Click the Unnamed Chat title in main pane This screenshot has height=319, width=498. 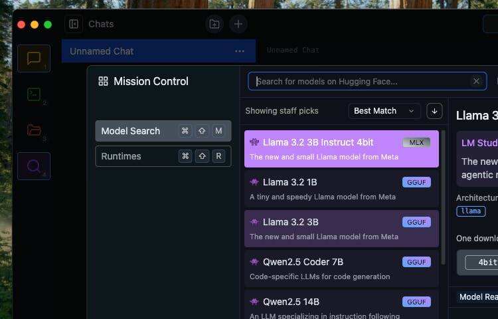click(293, 50)
